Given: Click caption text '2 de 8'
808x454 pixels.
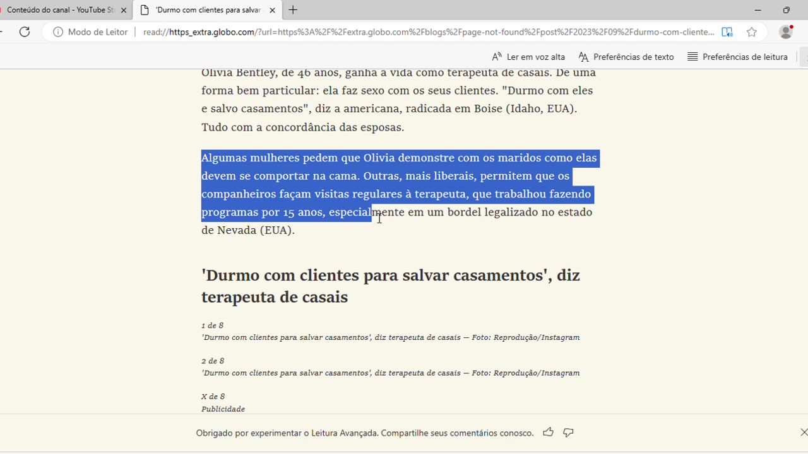Looking at the screenshot, I should (x=212, y=361).
